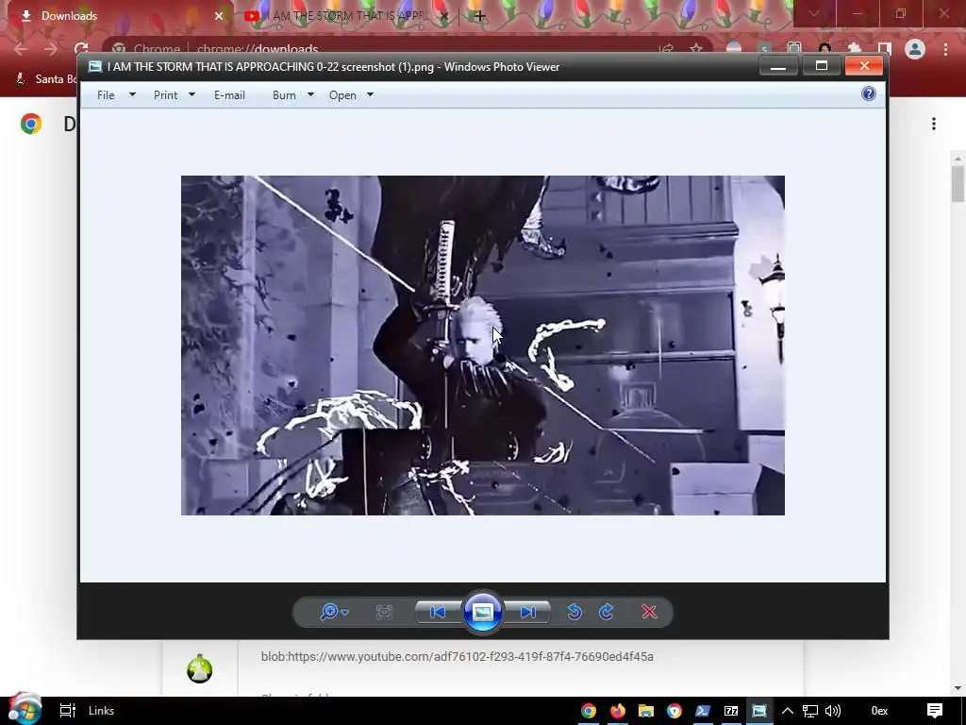Open the Chrome extensions puzzle icon

[855, 49]
